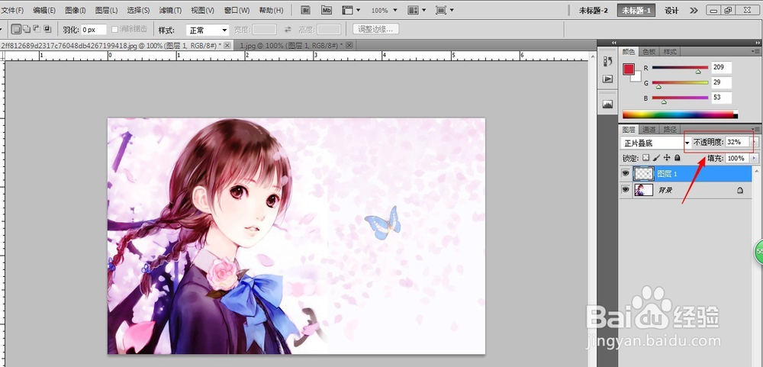
Task: Open the History panel icon
Action: pos(608,61)
